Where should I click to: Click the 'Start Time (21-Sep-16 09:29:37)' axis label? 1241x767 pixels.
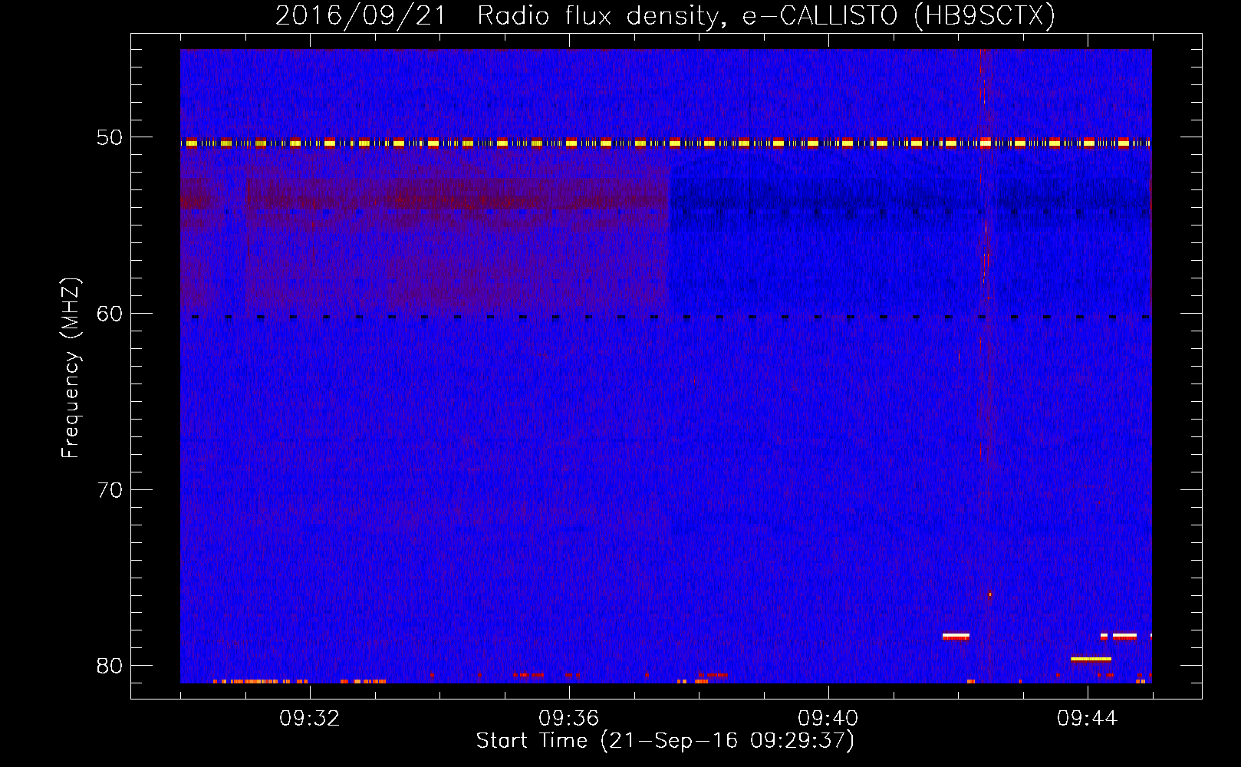click(x=665, y=741)
